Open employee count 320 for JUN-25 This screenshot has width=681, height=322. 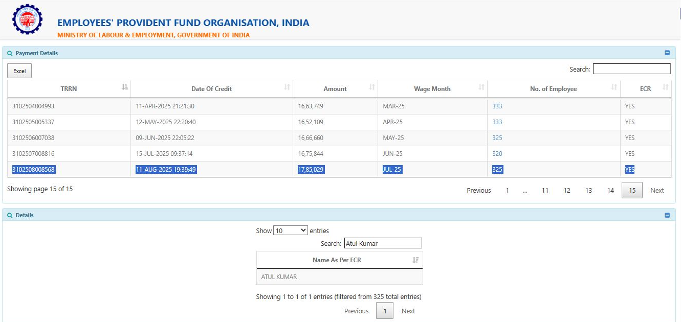pos(497,154)
